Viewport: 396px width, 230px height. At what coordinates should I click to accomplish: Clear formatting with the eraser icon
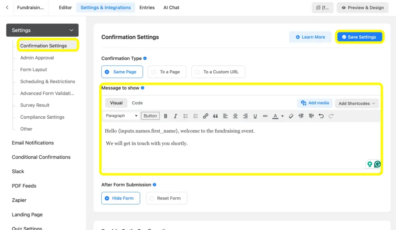(x=291, y=116)
